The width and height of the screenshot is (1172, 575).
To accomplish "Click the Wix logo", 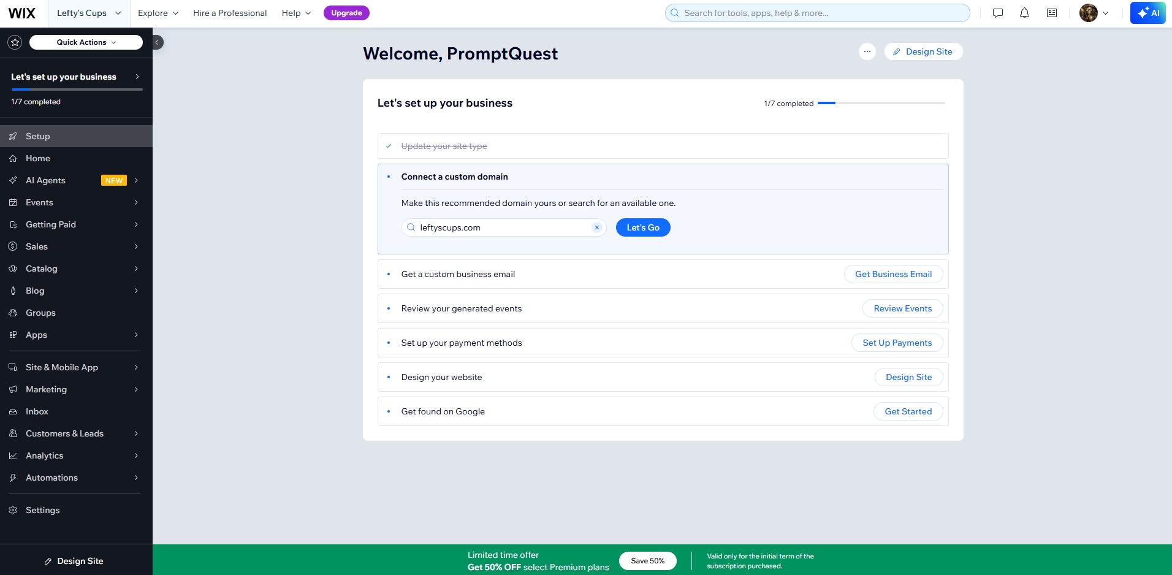I will 22,13.
